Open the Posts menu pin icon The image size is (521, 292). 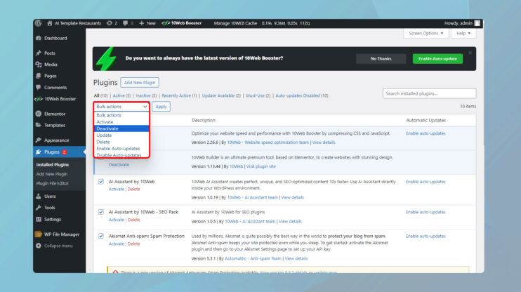click(38, 53)
